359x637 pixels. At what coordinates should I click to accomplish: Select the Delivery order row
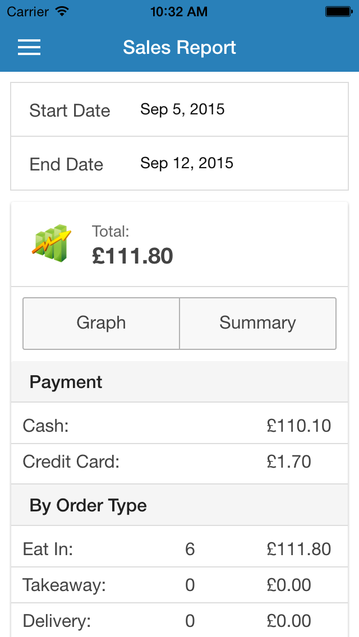(179, 620)
